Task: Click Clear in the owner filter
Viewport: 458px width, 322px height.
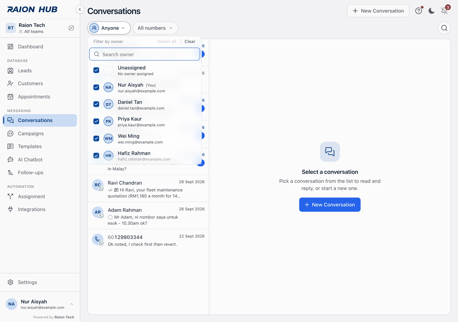Action: click(190, 42)
